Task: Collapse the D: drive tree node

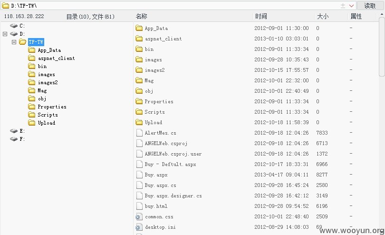Action: point(5,34)
